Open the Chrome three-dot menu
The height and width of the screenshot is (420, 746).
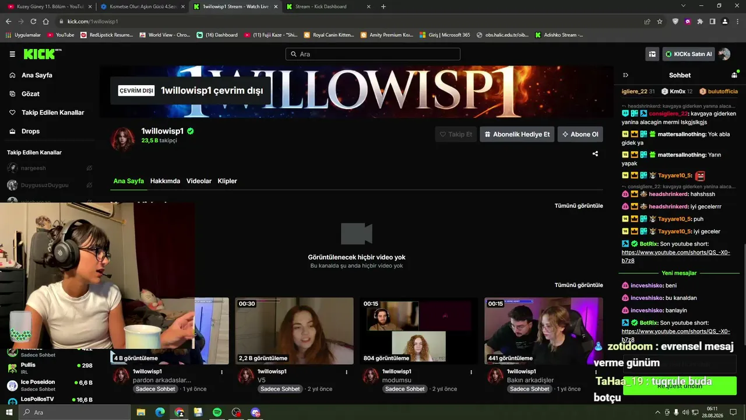(x=737, y=22)
